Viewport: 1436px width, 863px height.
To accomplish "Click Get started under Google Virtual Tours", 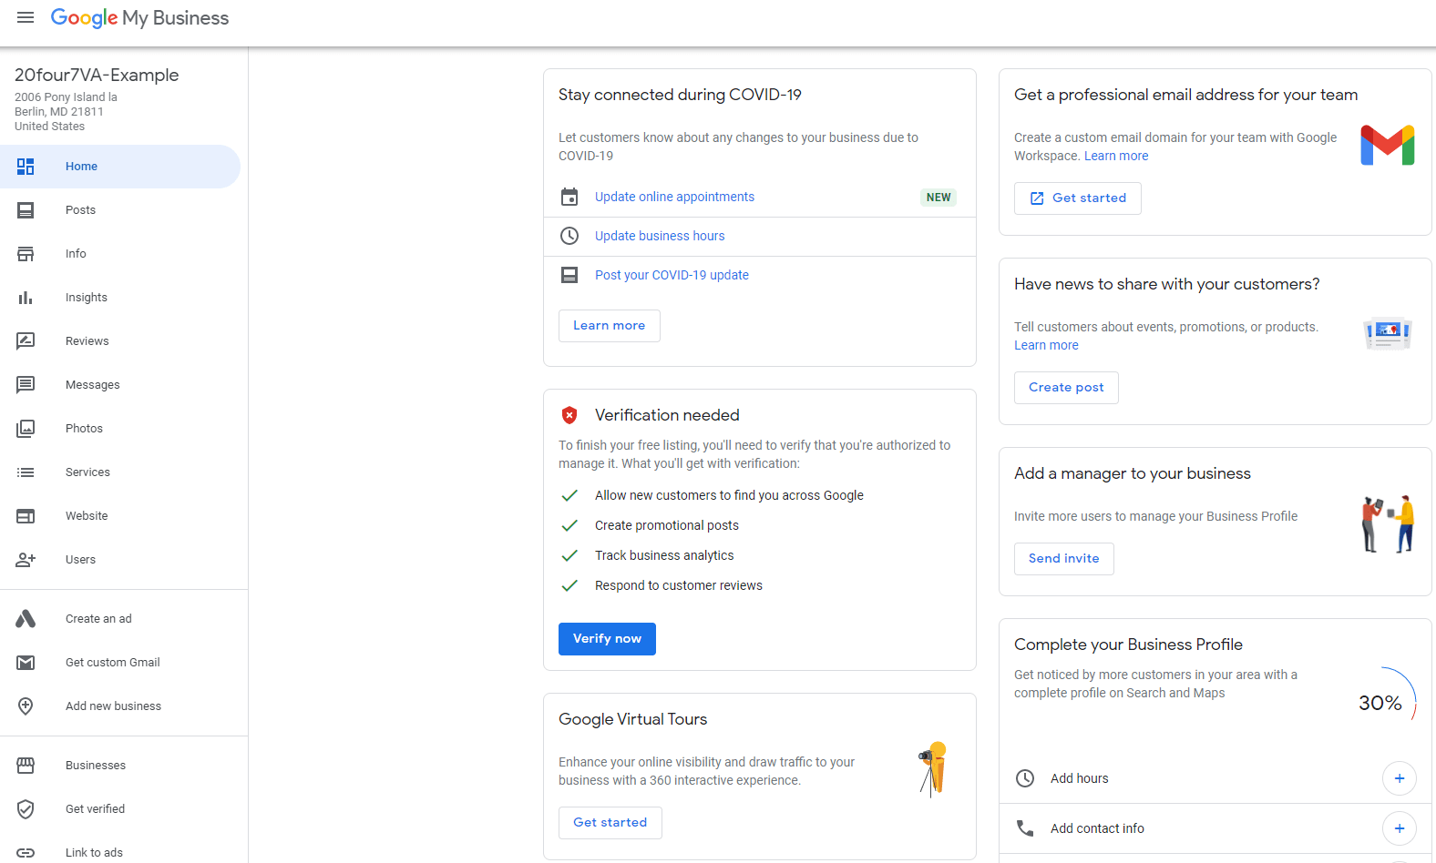I will pyautogui.click(x=610, y=823).
